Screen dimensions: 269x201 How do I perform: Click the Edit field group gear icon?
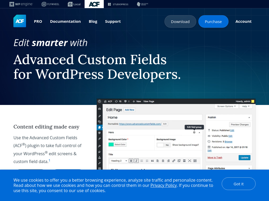(194, 132)
